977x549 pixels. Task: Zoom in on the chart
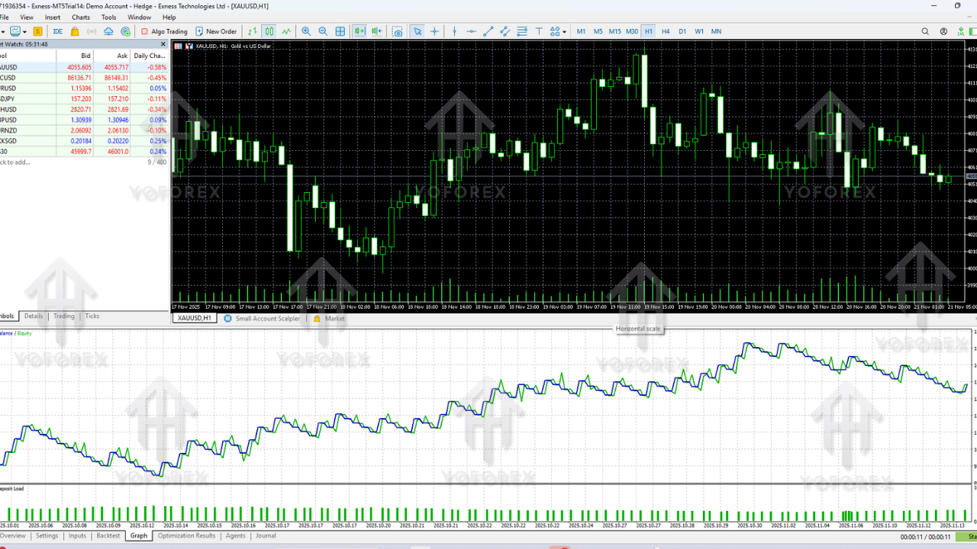click(x=306, y=31)
